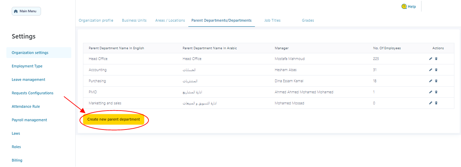The width and height of the screenshot is (461, 167).
Task: Click pencil icon for Accounting row
Action: tap(431, 70)
